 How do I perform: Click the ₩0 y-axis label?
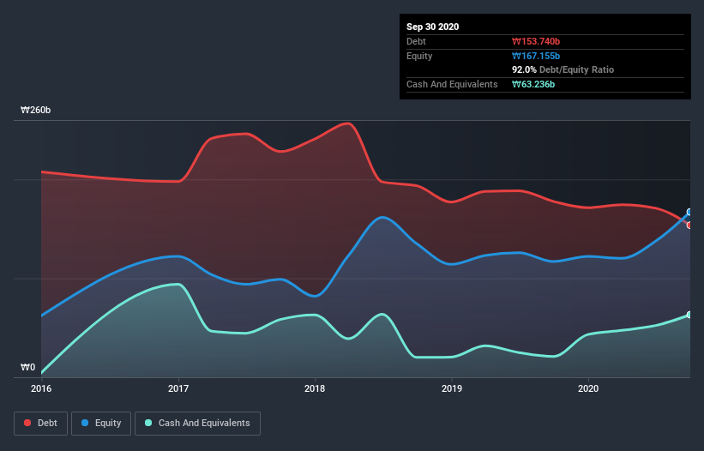27,367
